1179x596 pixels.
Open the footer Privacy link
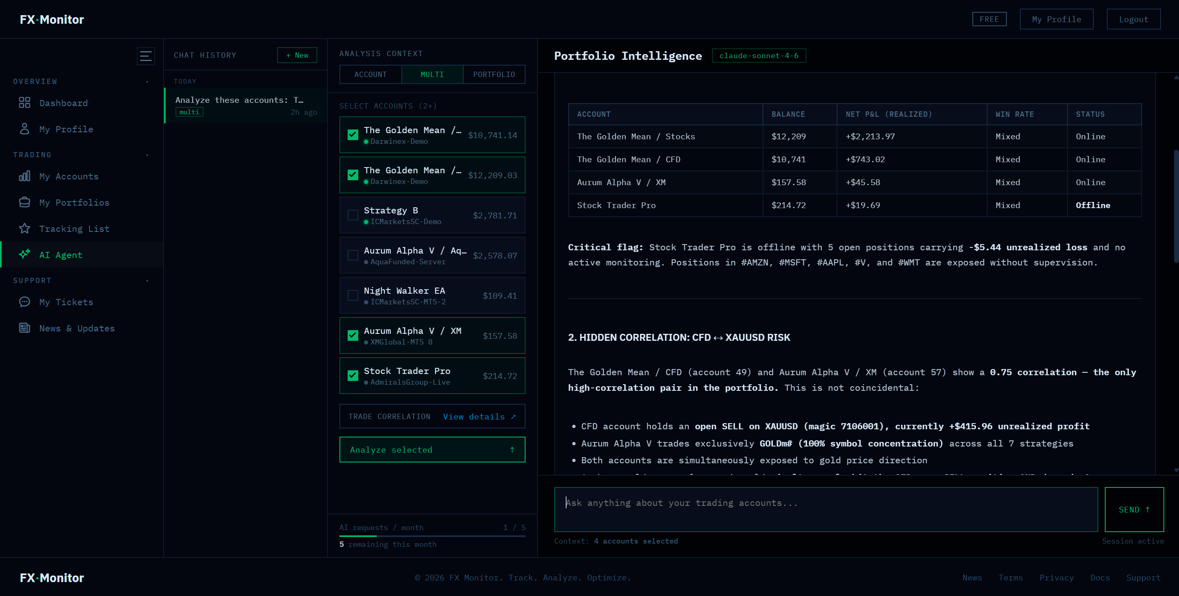point(1056,578)
